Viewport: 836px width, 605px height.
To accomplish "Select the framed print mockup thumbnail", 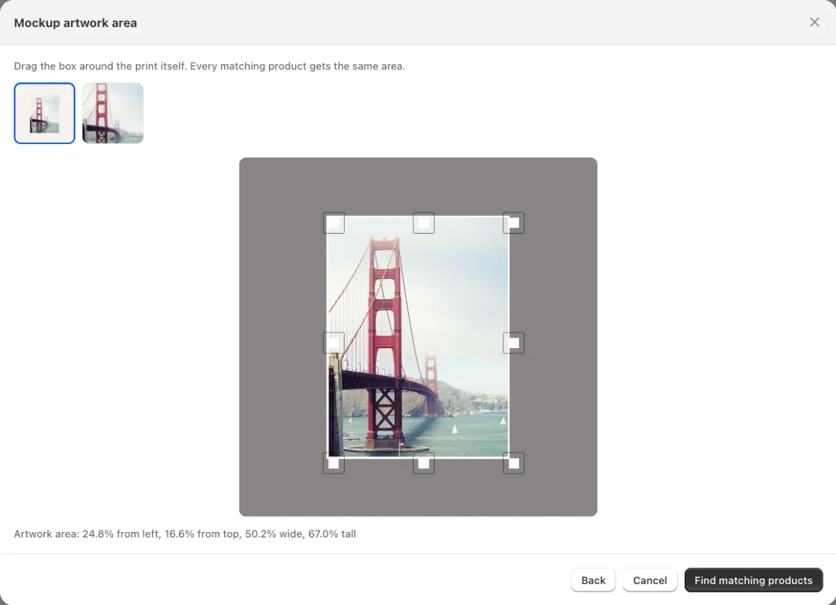I will coord(45,113).
